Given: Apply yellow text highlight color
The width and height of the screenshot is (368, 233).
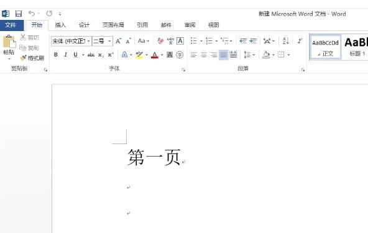Looking at the screenshot, I should click(139, 55).
